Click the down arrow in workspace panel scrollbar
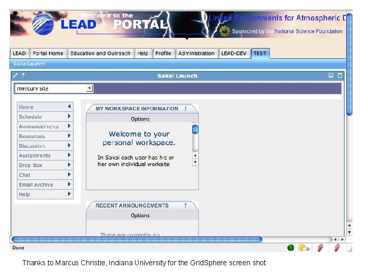This screenshot has width=368, height=276. (x=195, y=163)
